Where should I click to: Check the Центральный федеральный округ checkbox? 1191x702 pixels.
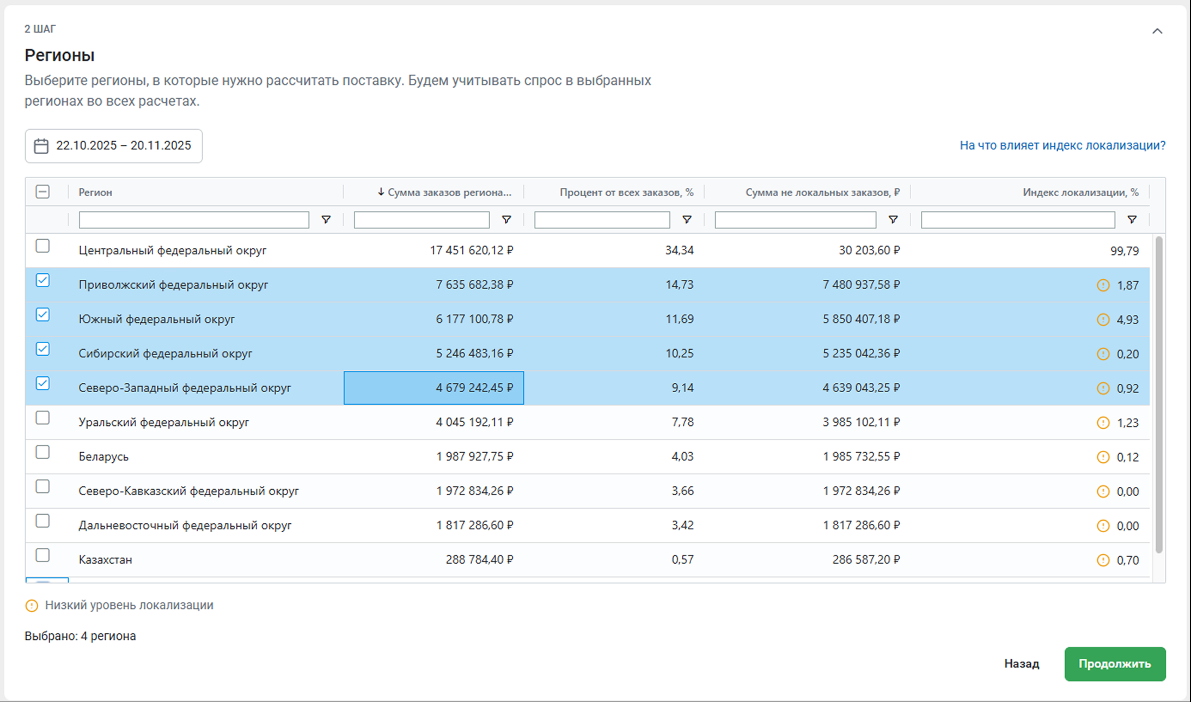43,246
